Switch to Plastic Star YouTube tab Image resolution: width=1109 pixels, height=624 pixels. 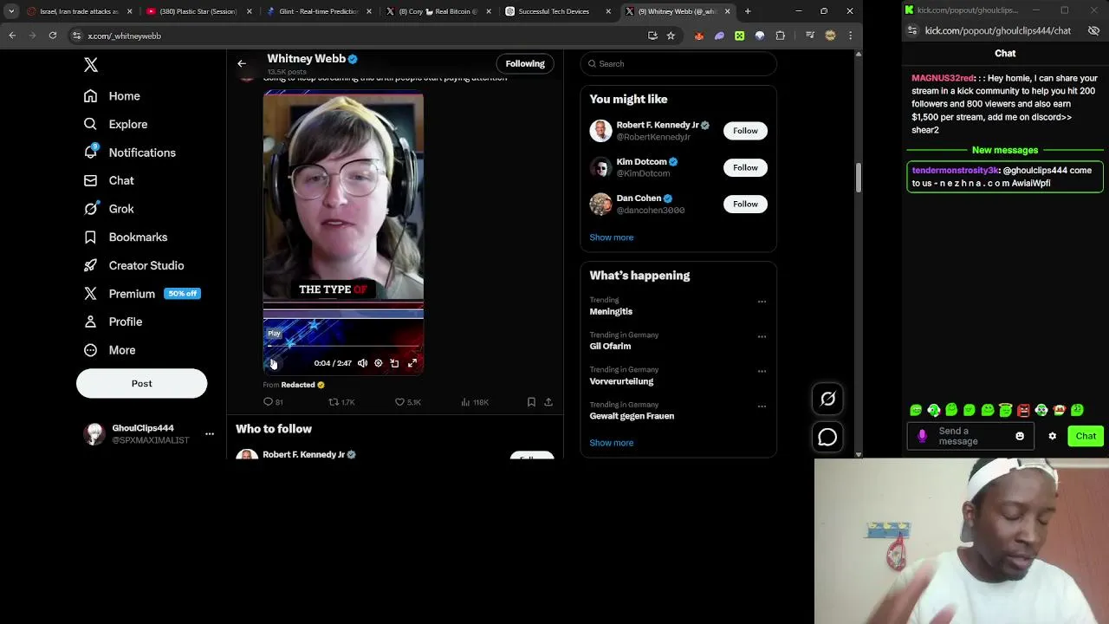198,11
